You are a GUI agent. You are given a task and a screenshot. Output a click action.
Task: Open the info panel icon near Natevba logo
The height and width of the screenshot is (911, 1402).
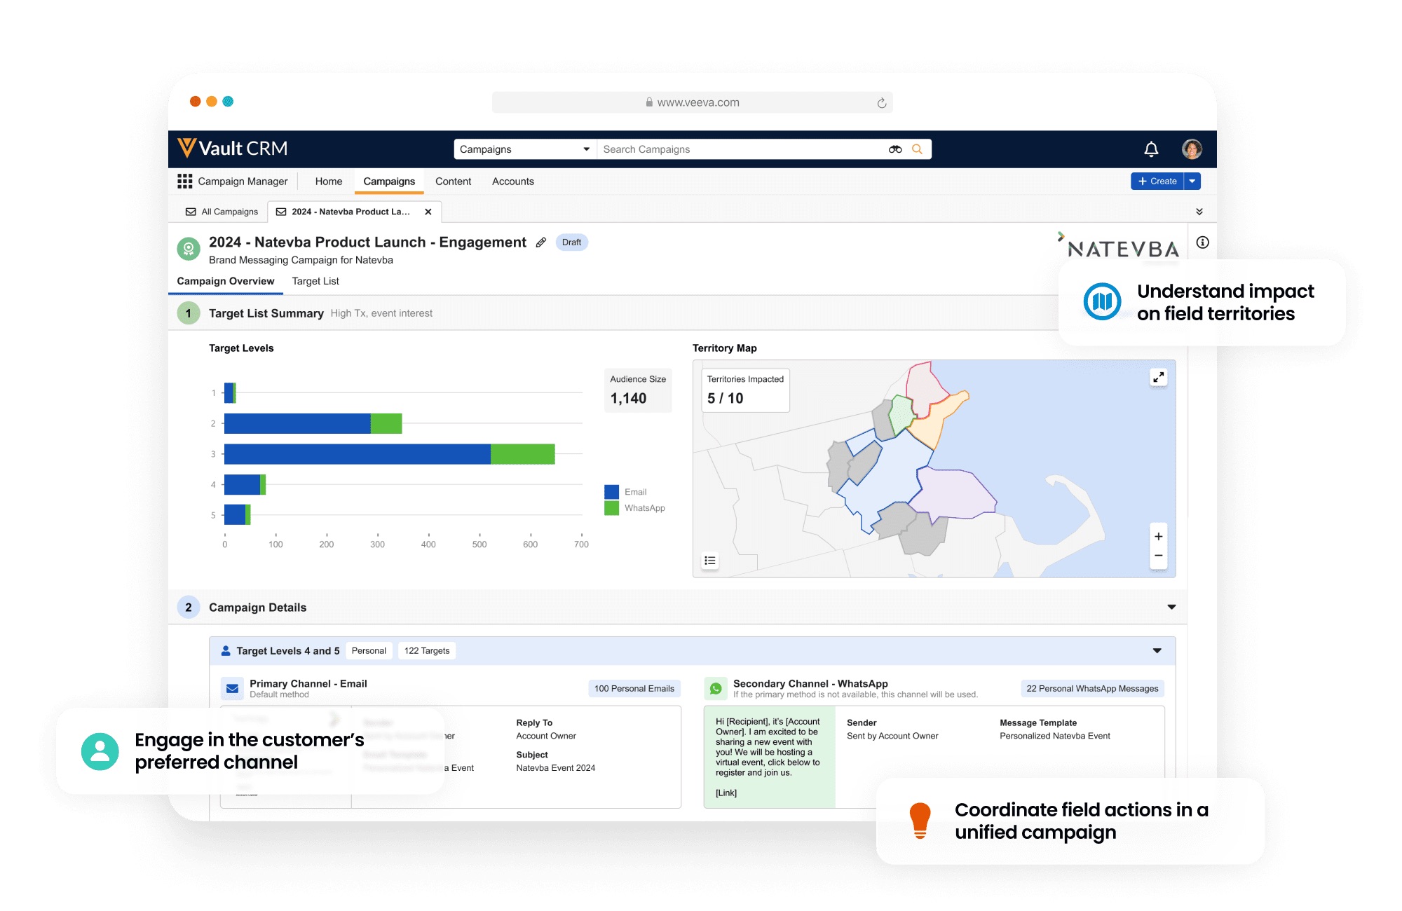[x=1204, y=242]
